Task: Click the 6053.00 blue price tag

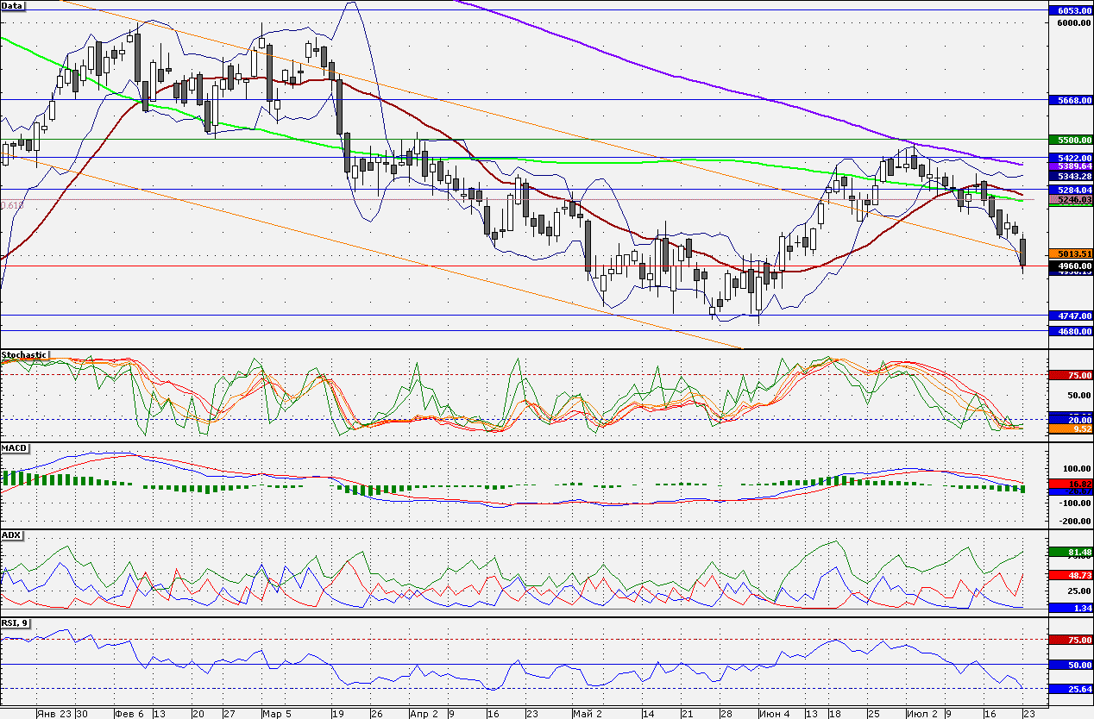Action: tap(1071, 10)
